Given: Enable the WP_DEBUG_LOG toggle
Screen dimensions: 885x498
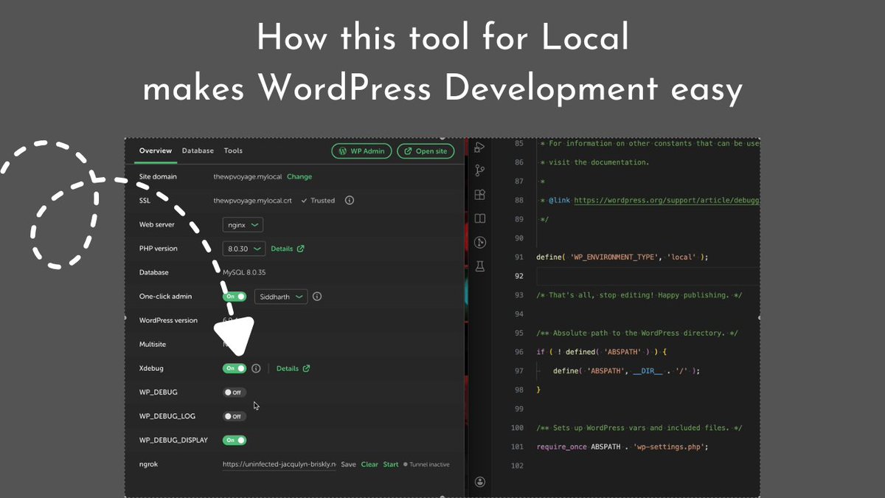Looking at the screenshot, I should [x=235, y=416].
